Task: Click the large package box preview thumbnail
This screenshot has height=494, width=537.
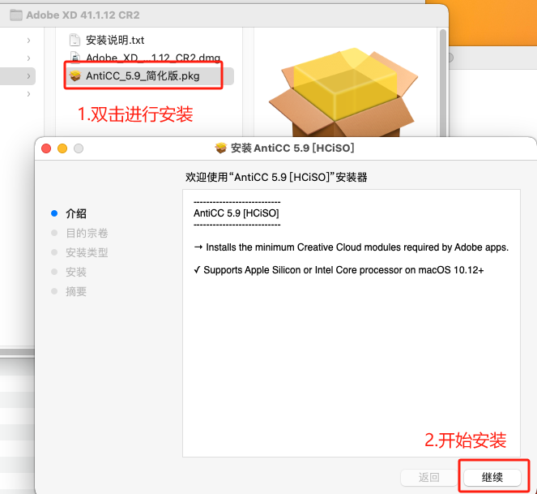Action: 343,92
